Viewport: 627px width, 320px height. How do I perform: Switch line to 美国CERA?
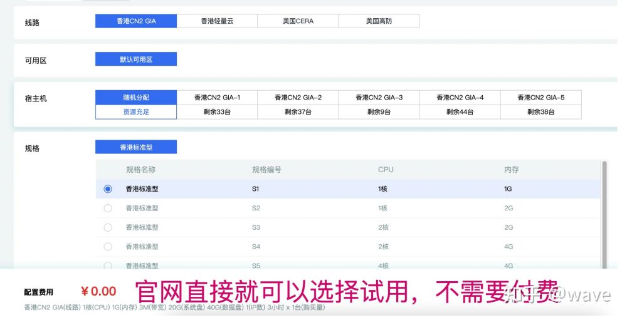click(x=298, y=21)
